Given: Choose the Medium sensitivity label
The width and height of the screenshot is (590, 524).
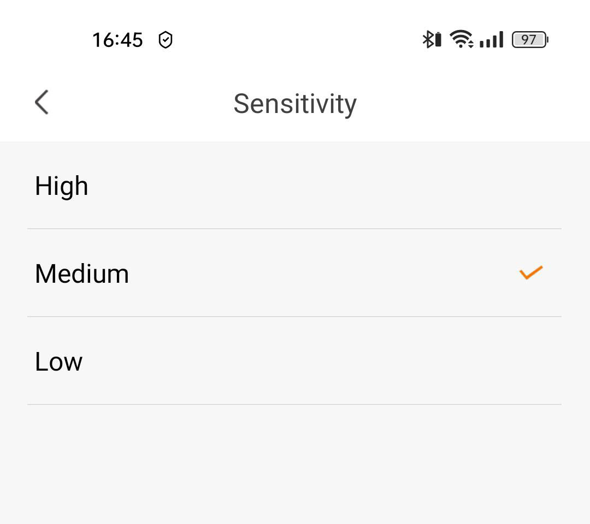Looking at the screenshot, I should (82, 273).
